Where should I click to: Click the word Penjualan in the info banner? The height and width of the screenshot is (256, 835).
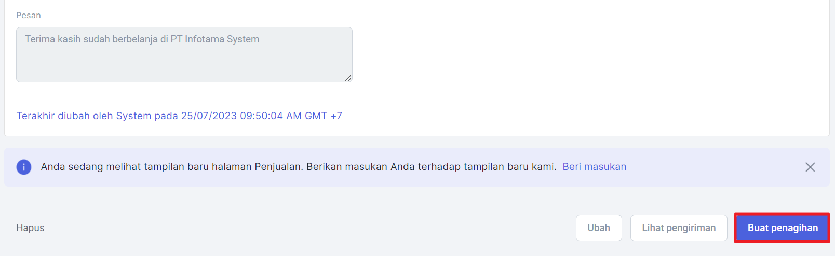pyautogui.click(x=277, y=167)
